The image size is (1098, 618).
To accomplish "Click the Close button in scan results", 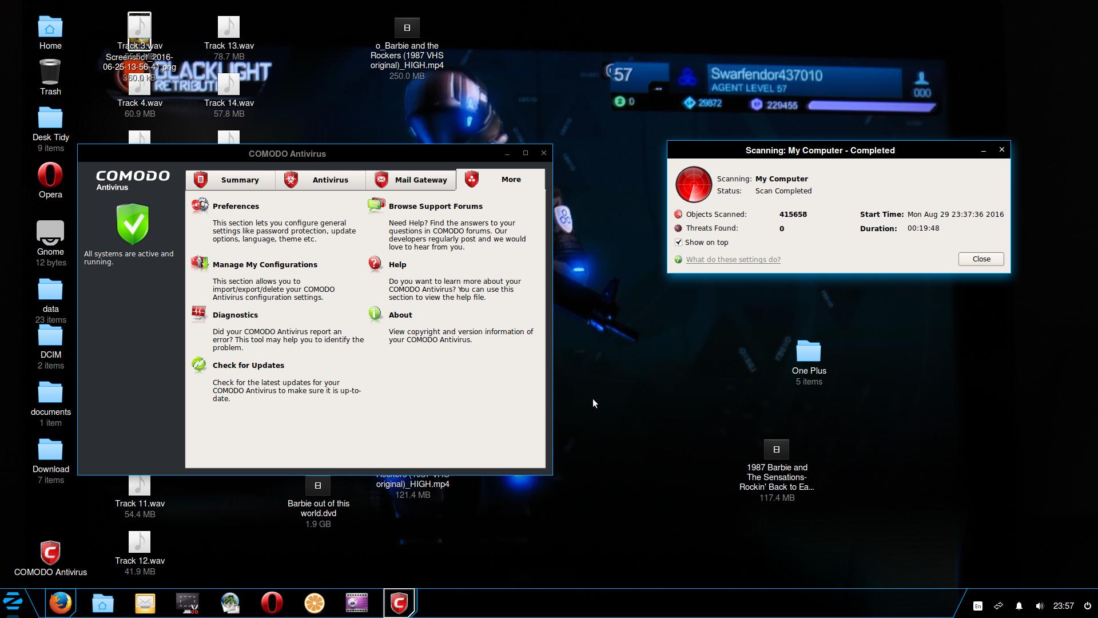I will [981, 259].
